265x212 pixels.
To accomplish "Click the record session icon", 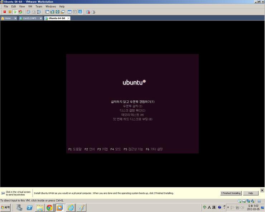I will tap(88, 12).
